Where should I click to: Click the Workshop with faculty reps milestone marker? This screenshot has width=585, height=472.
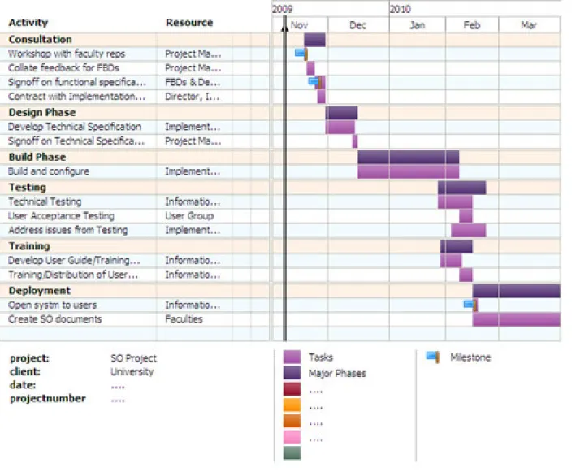pos(300,54)
